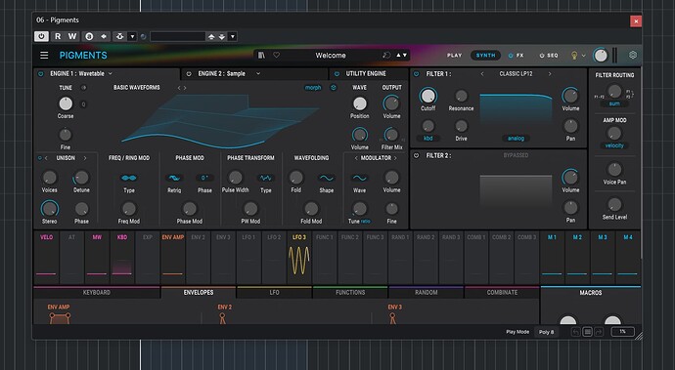The image size is (675, 370).
Task: Favorite the Welcome preset with heart icon
Action: tap(277, 55)
